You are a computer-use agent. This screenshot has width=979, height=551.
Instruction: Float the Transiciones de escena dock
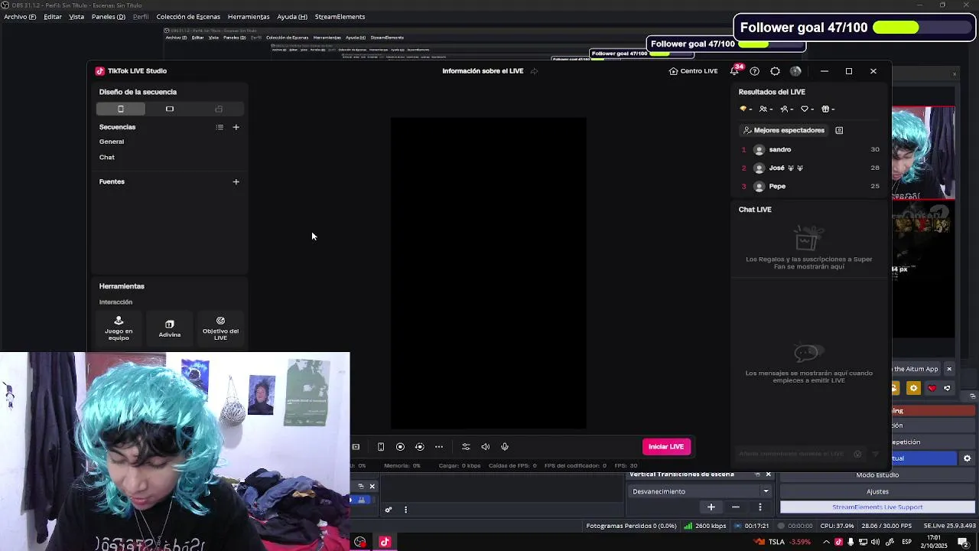(x=757, y=474)
